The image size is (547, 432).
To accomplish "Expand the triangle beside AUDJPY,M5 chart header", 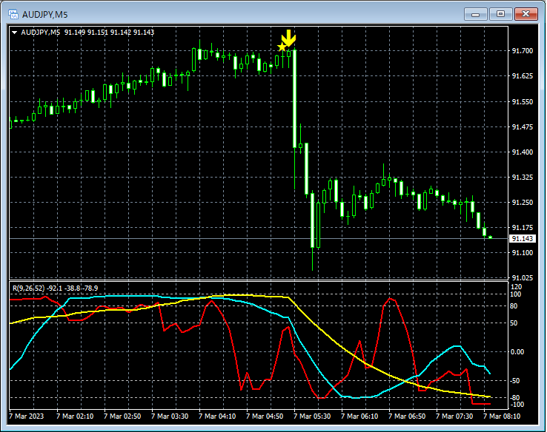I will coord(15,33).
